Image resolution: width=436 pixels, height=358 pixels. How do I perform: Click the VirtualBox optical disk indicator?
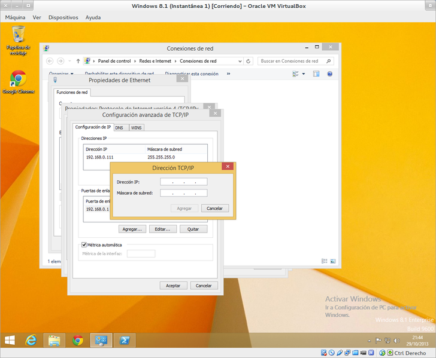point(331,353)
